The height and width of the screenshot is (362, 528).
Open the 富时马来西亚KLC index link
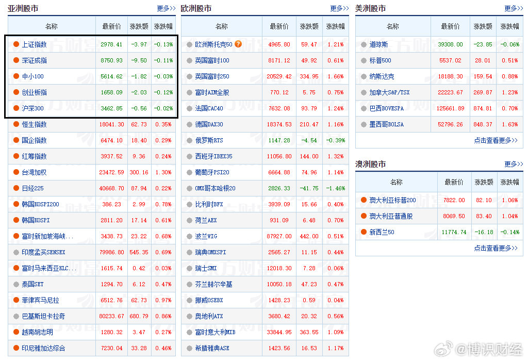coord(49,268)
